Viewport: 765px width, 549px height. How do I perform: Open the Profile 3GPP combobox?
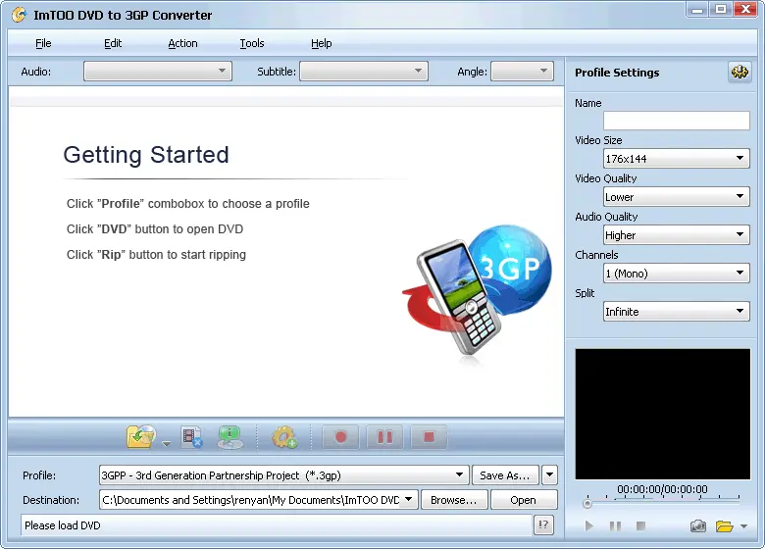(x=284, y=474)
